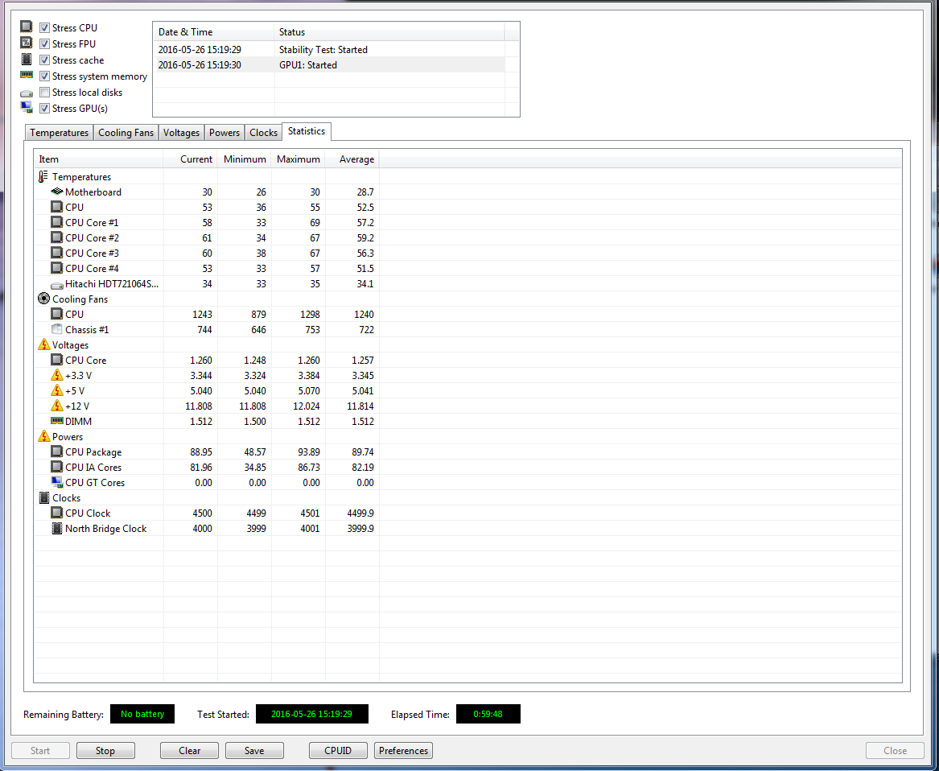Image resolution: width=939 pixels, height=771 pixels.
Task: Open the Cooling Fans tab
Action: (x=126, y=133)
